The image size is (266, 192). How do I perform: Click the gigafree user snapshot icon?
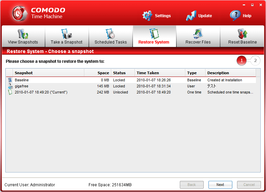(x=10, y=86)
